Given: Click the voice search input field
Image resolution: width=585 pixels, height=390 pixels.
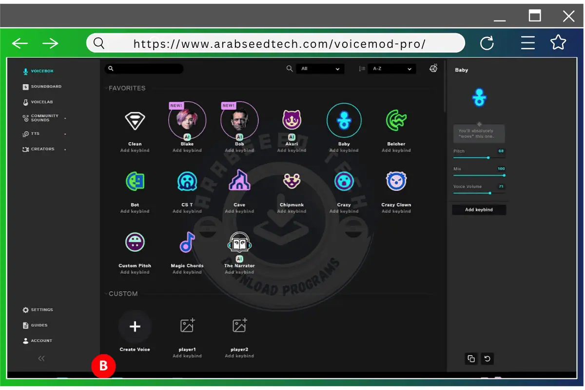Looking at the screenshot, I should point(144,68).
